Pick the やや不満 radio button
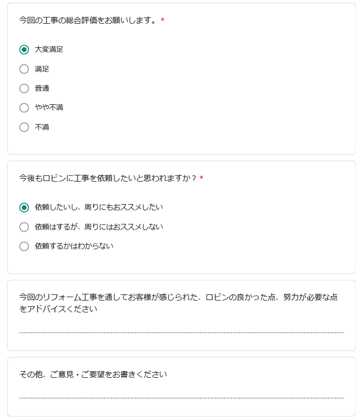This screenshot has width=362, height=419. point(24,108)
